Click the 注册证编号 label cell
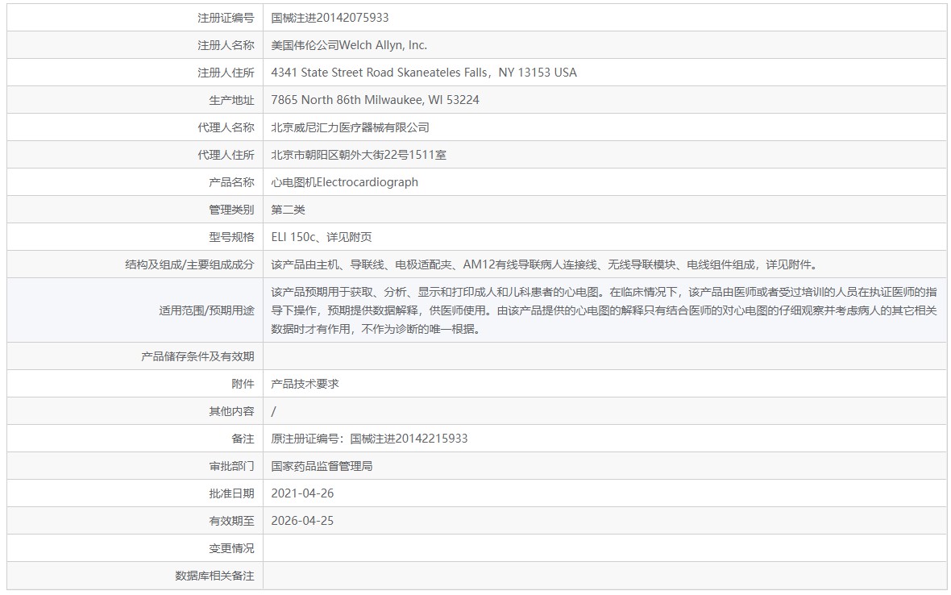Viewport: 951px width, 595px height. (135, 18)
